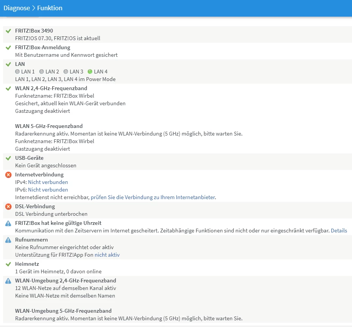The image size is (352, 332).
Task: Go to Diagnose in the breadcrumb
Action: click(17, 8)
